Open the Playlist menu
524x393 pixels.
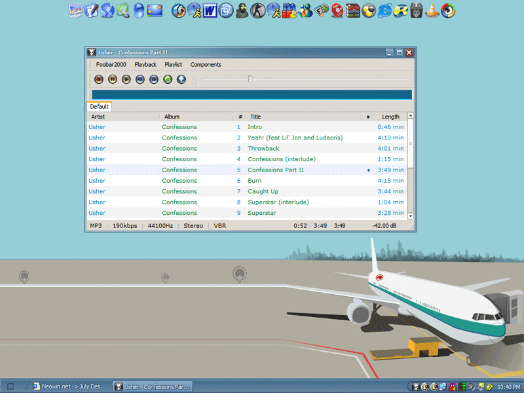pos(173,64)
